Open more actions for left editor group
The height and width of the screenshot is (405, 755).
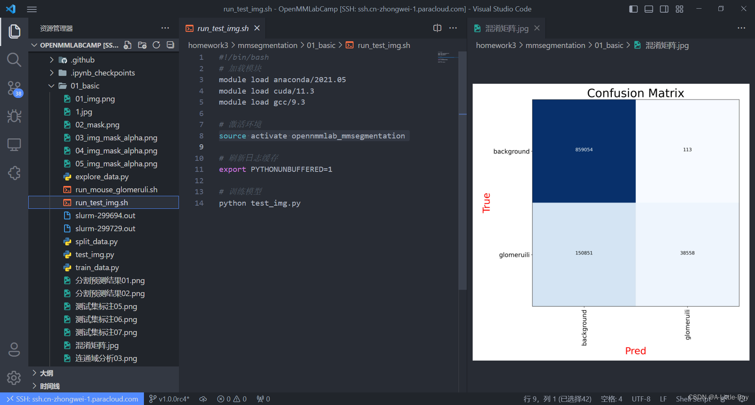click(x=453, y=28)
